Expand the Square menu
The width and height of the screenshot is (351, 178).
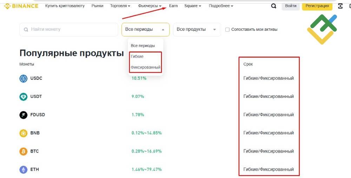(x=193, y=6)
